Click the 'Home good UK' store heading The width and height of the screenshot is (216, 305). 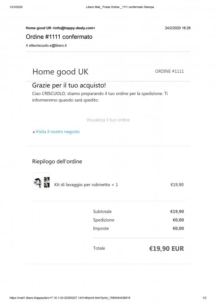(60, 72)
